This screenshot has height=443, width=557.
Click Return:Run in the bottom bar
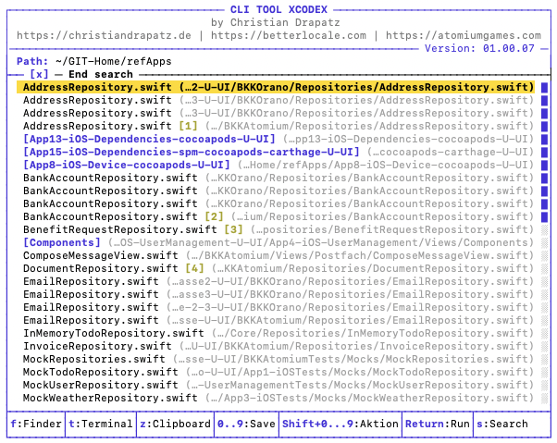[438, 424]
